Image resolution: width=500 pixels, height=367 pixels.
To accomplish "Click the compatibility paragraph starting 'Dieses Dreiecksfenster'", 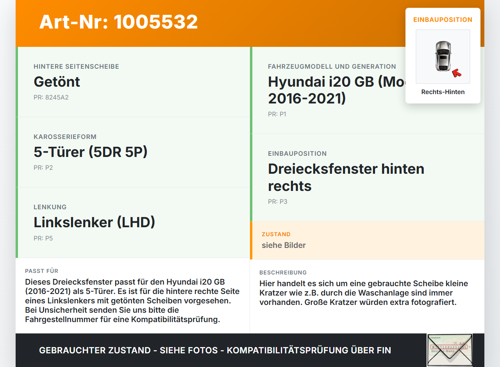I will [132, 301].
